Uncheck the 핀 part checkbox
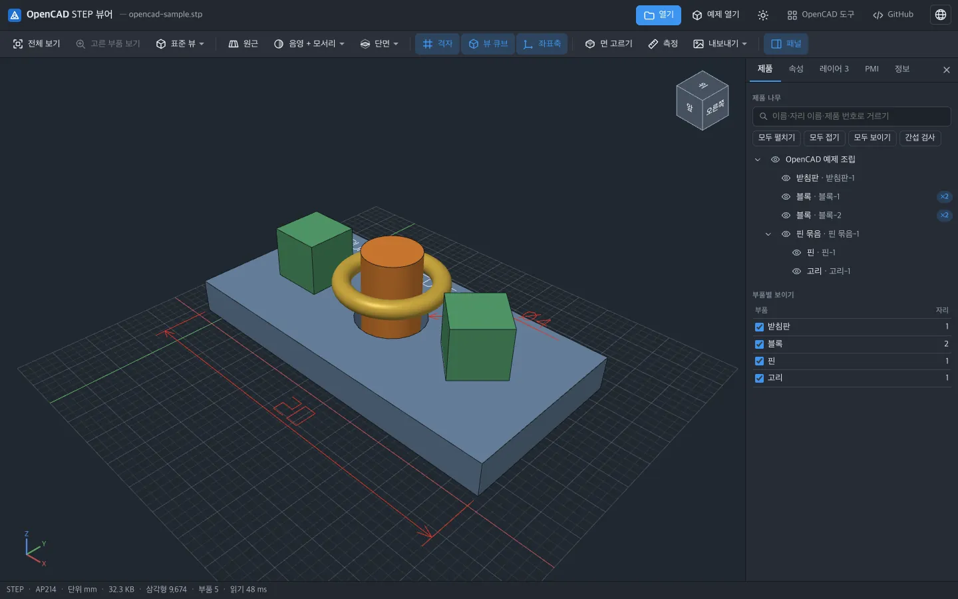Screen dimensions: 958x599 (759, 361)
